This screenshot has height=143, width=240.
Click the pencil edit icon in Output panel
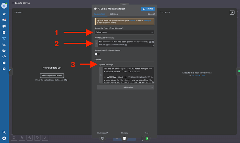pyautogui.click(x=232, y=12)
